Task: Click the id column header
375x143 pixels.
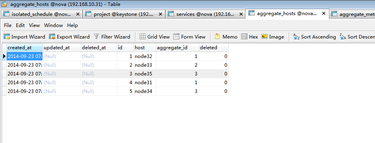Action: [x=125, y=48]
